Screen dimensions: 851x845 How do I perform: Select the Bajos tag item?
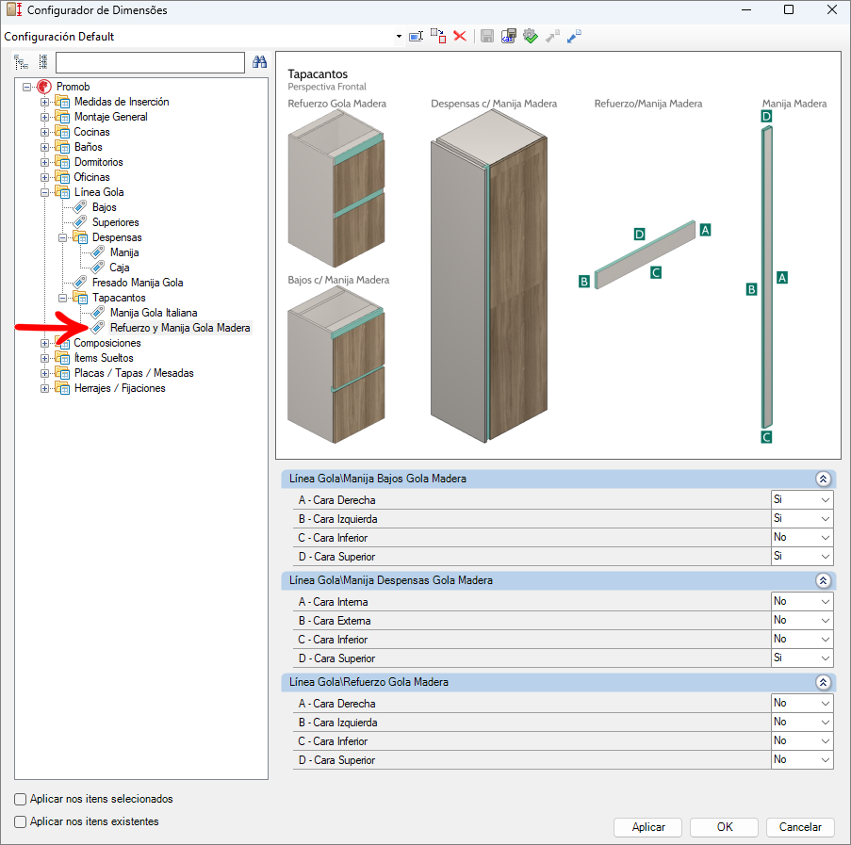(105, 207)
